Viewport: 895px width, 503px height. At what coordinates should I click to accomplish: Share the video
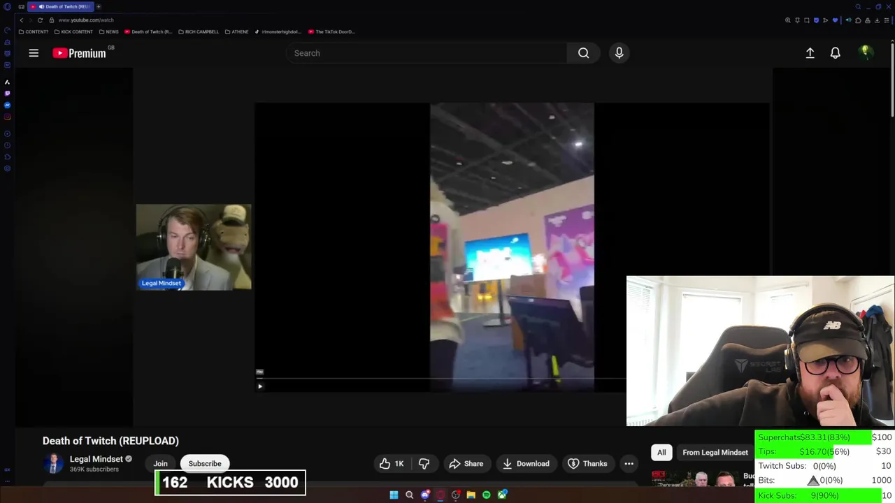tap(466, 464)
